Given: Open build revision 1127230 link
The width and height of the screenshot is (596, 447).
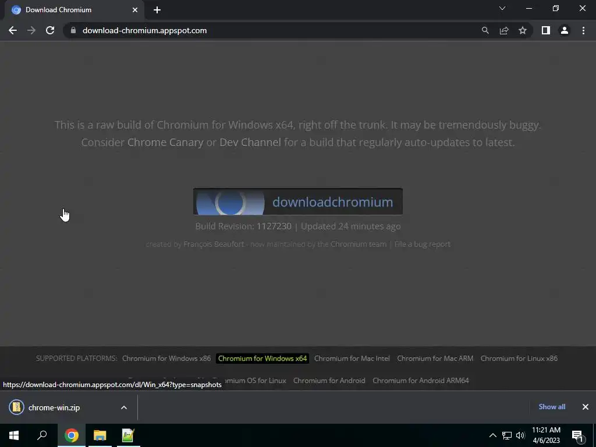Looking at the screenshot, I should point(274,226).
